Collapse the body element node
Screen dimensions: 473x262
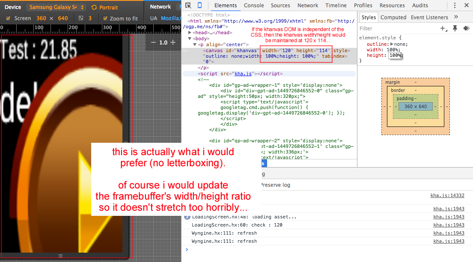190,38
